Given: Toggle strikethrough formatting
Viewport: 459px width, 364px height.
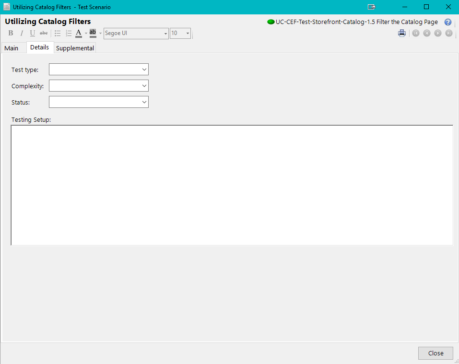Looking at the screenshot, I should [44, 33].
